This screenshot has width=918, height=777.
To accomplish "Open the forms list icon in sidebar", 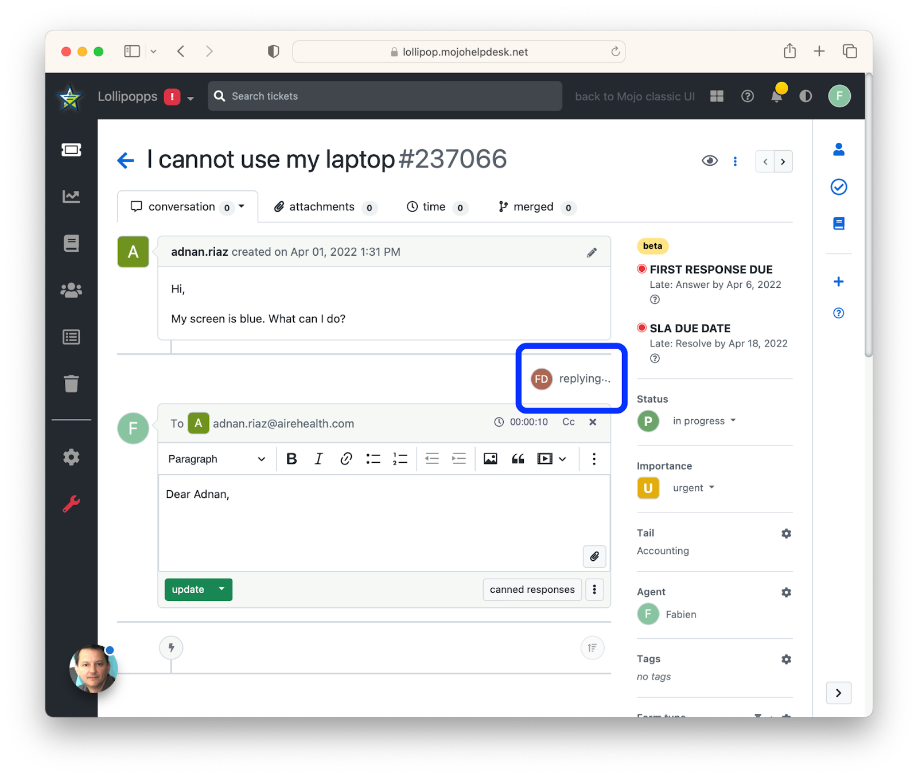I will [x=71, y=337].
